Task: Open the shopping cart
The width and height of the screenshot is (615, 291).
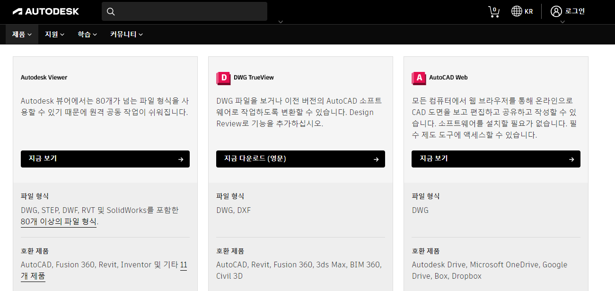Action: pyautogui.click(x=494, y=11)
